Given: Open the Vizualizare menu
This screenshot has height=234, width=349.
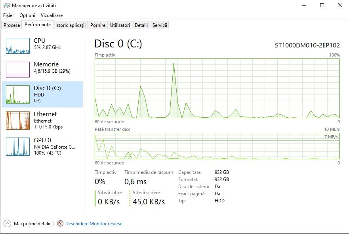Looking at the screenshot, I should pos(51,15).
